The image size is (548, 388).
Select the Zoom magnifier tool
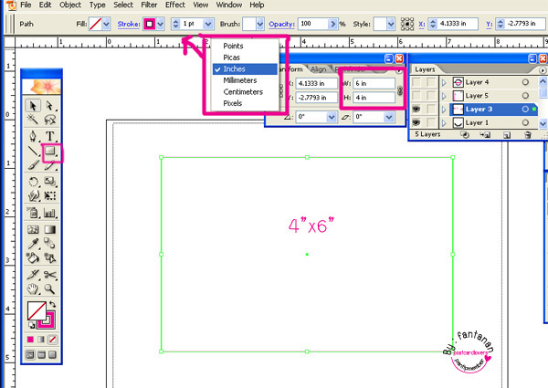[x=50, y=288]
